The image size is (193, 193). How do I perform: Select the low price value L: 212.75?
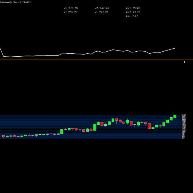pos(102,12)
